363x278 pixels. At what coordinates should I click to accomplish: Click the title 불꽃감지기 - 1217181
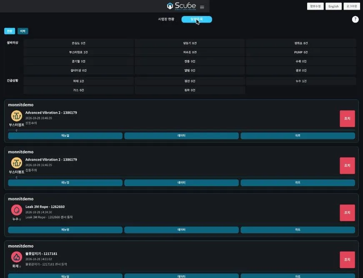click(41, 254)
